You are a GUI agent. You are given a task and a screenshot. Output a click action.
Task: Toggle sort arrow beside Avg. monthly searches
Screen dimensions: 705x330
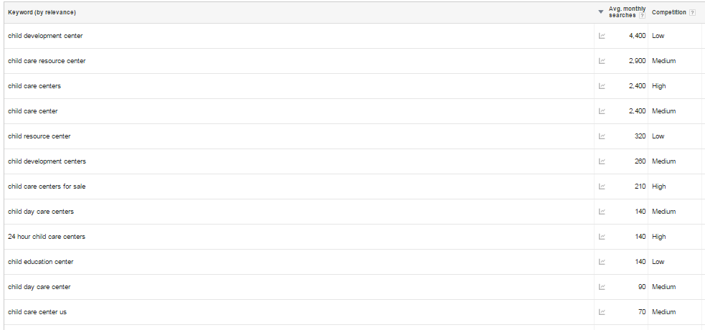[601, 12]
